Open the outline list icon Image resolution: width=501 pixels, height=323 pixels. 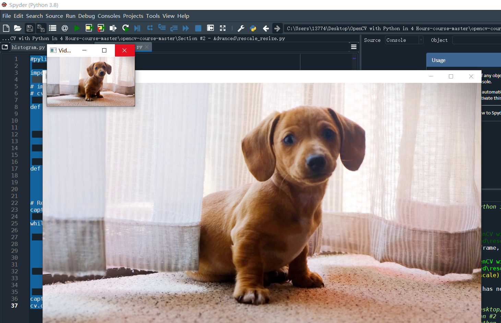(x=52, y=28)
